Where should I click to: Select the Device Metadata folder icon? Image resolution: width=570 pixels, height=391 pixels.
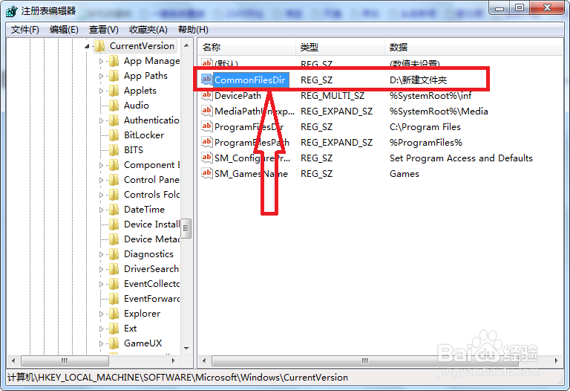click(x=114, y=239)
